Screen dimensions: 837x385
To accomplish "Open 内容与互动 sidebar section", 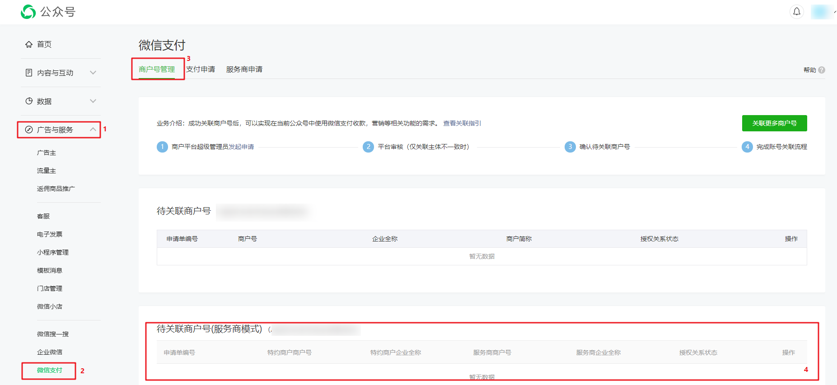I will (x=55, y=73).
